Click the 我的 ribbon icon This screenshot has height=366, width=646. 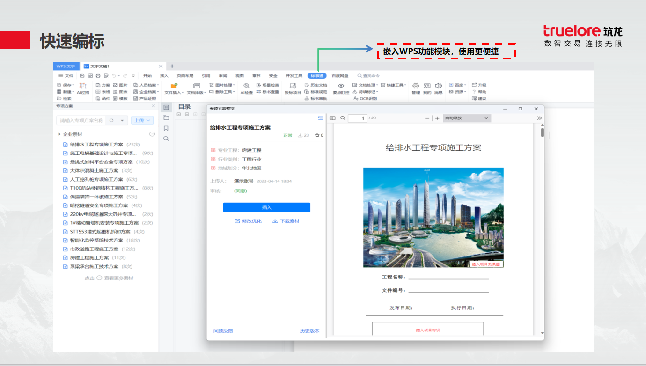(x=427, y=88)
